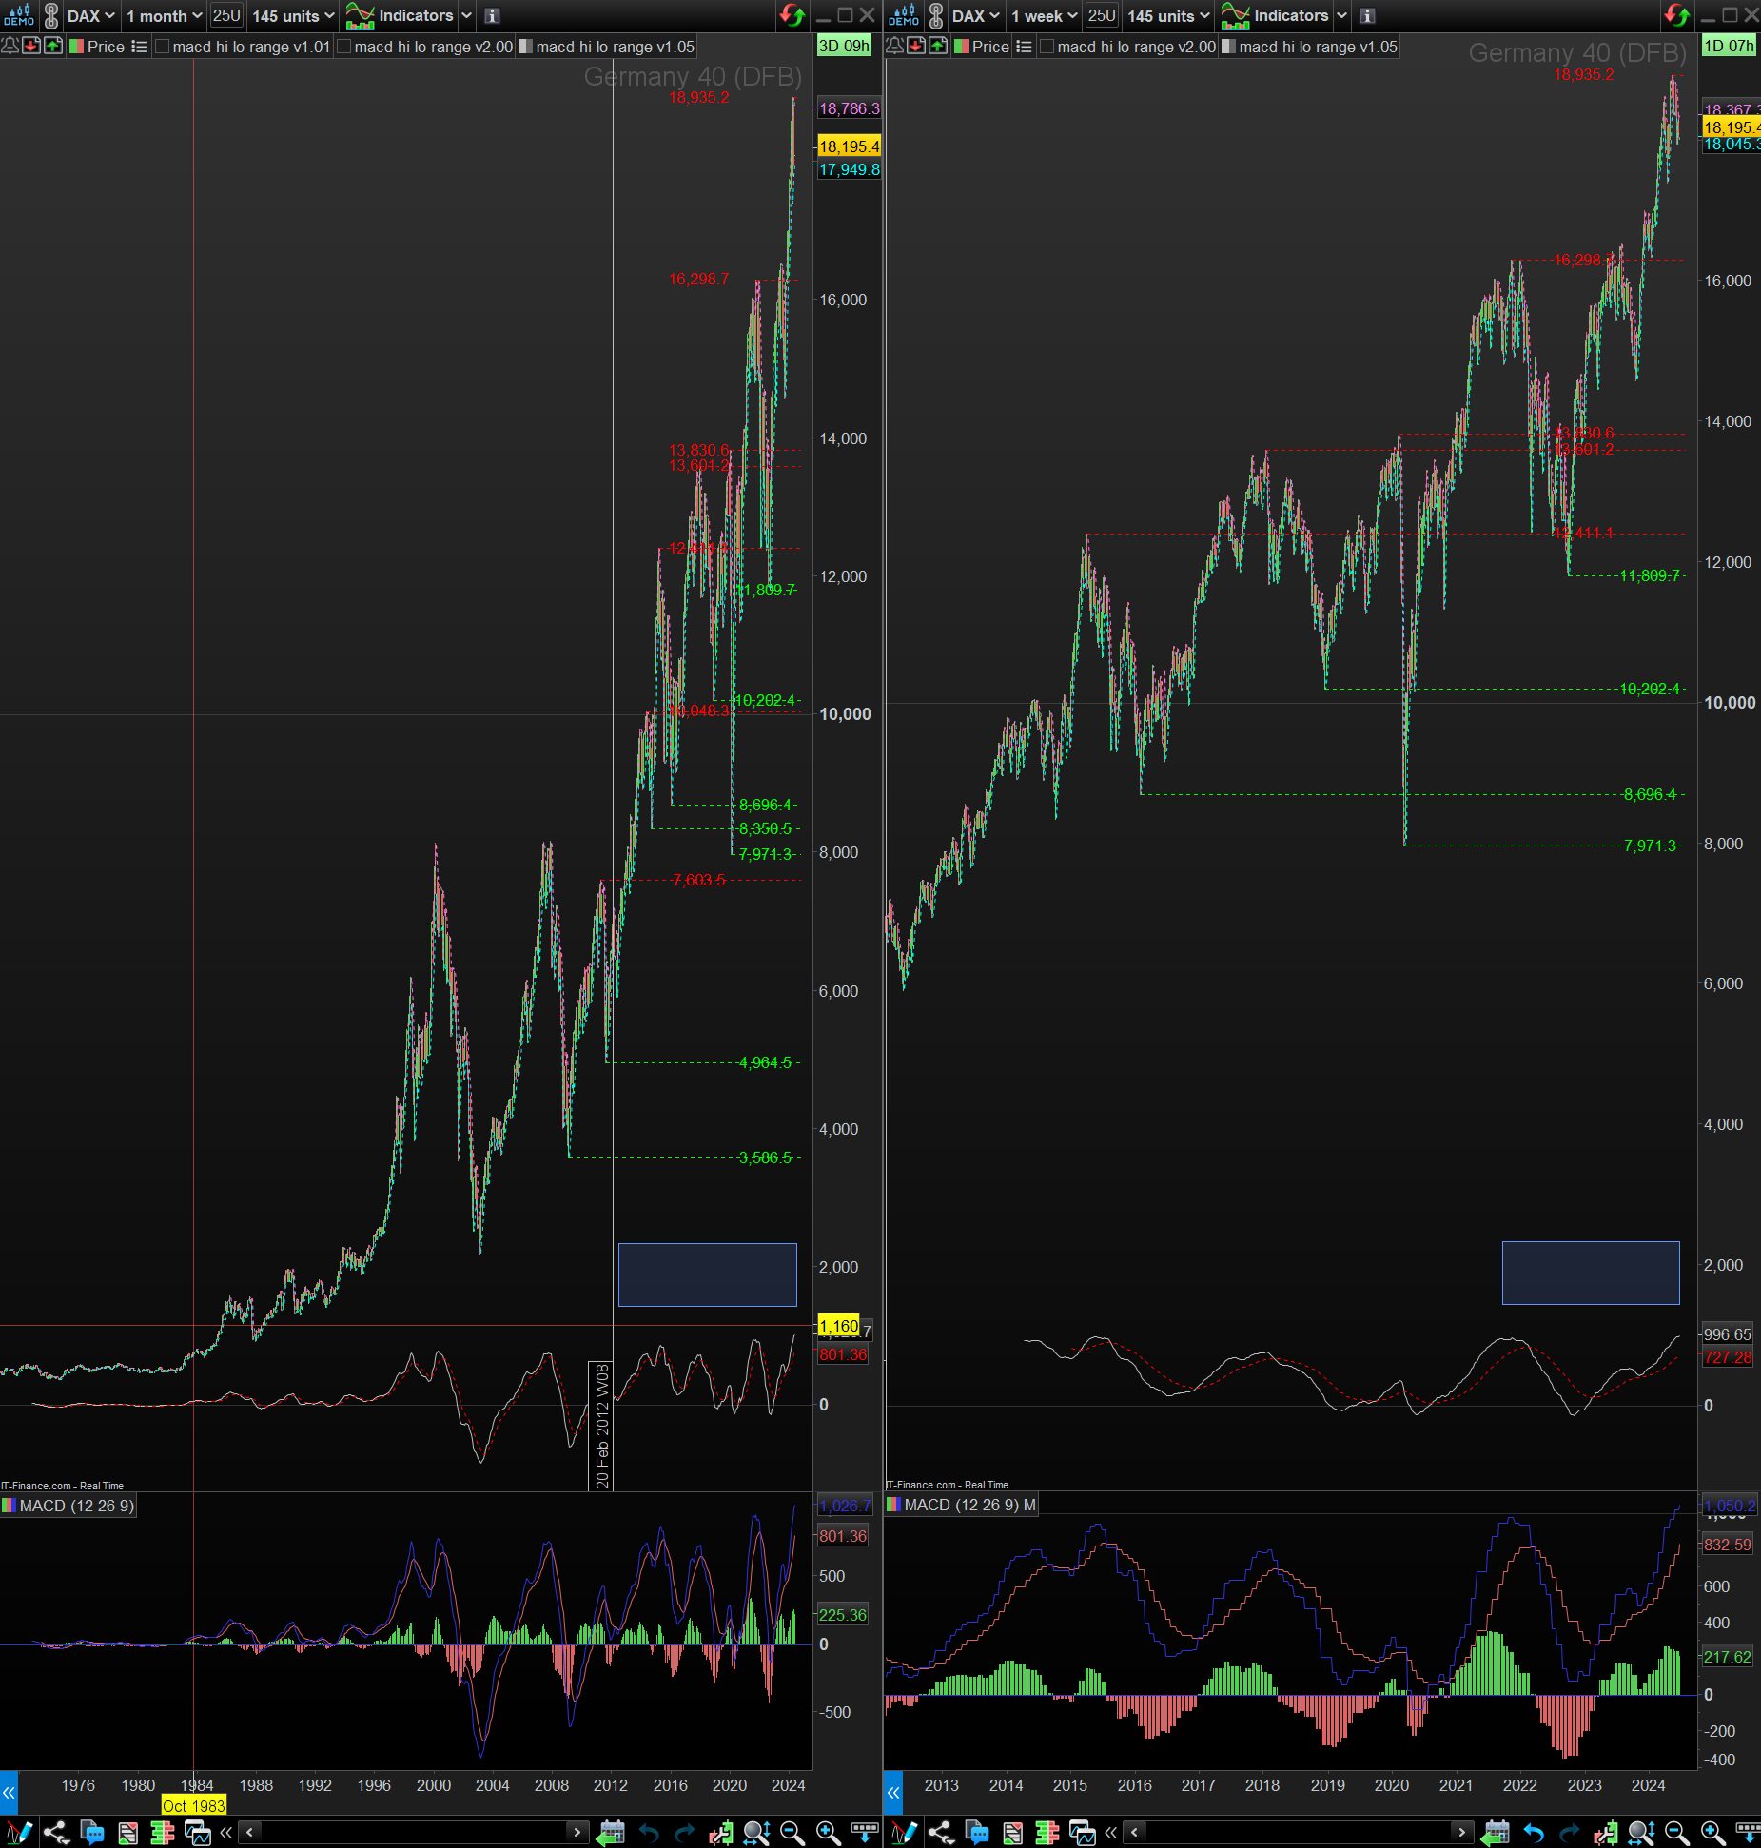1761x1848 pixels.
Task: Click the reload data arrows in weekly chart
Action: 1676,15
